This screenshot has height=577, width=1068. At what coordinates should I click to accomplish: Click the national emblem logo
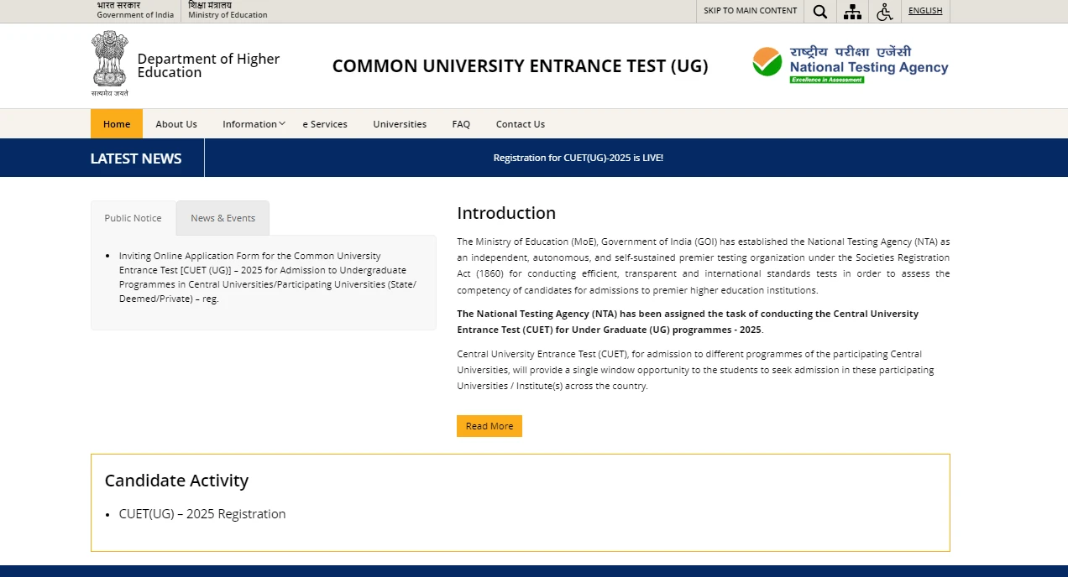pyautogui.click(x=109, y=63)
